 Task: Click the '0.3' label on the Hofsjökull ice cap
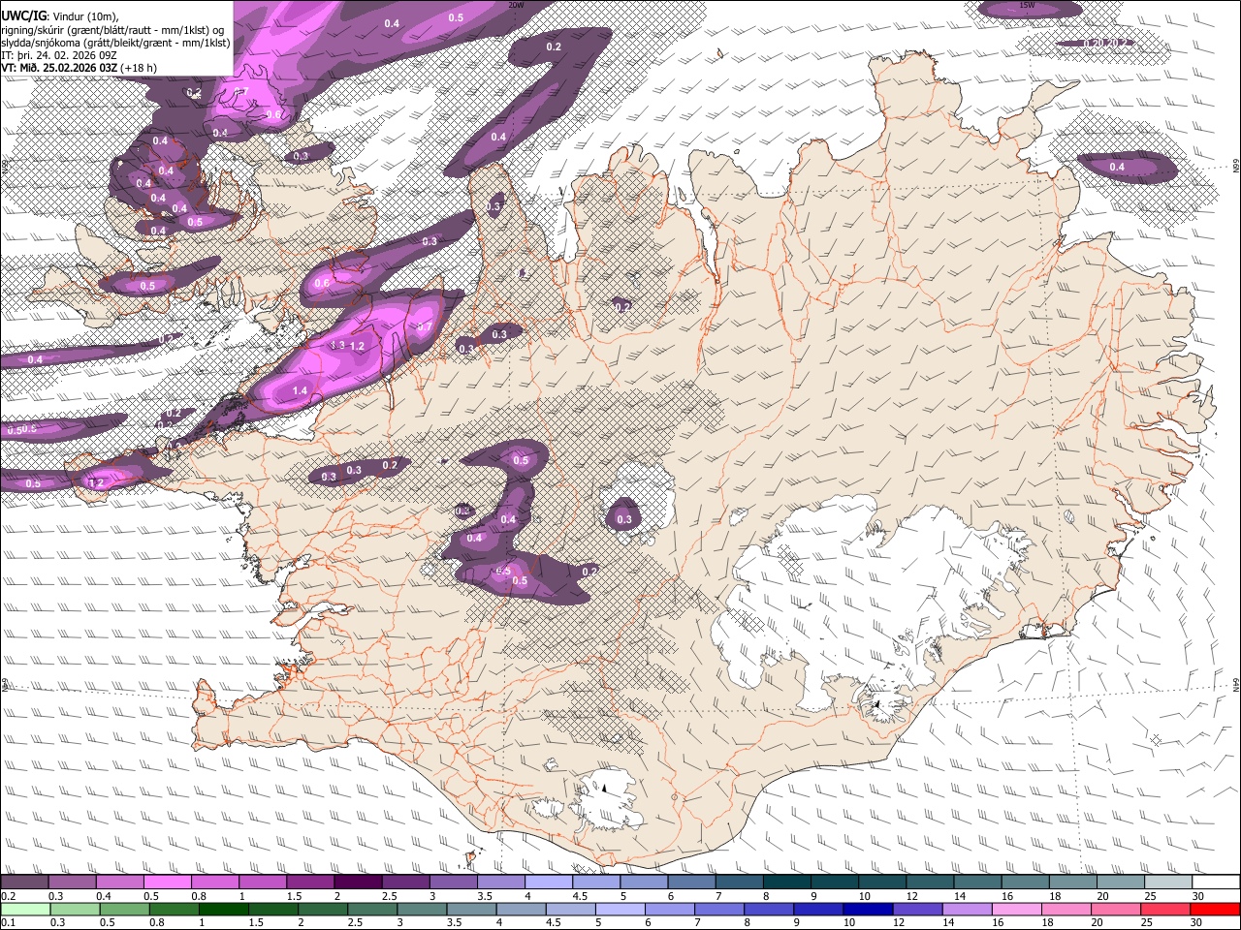click(623, 520)
